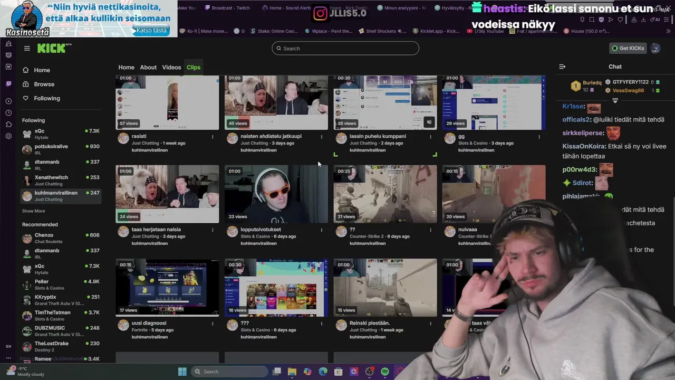Open Chenzo in the Recommended list
Image resolution: width=675 pixels, height=380 pixels.
coord(61,238)
